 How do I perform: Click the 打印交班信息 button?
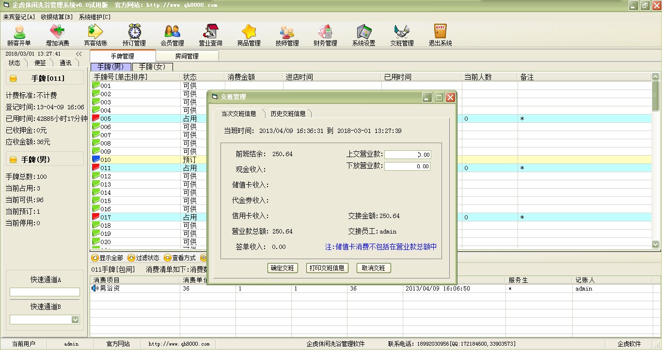click(327, 268)
